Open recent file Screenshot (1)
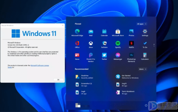 84,85
